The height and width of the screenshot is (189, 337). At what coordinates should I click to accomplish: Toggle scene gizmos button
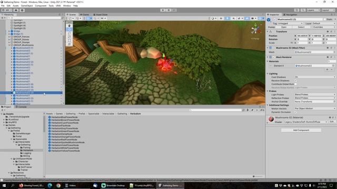click(x=261, y=18)
